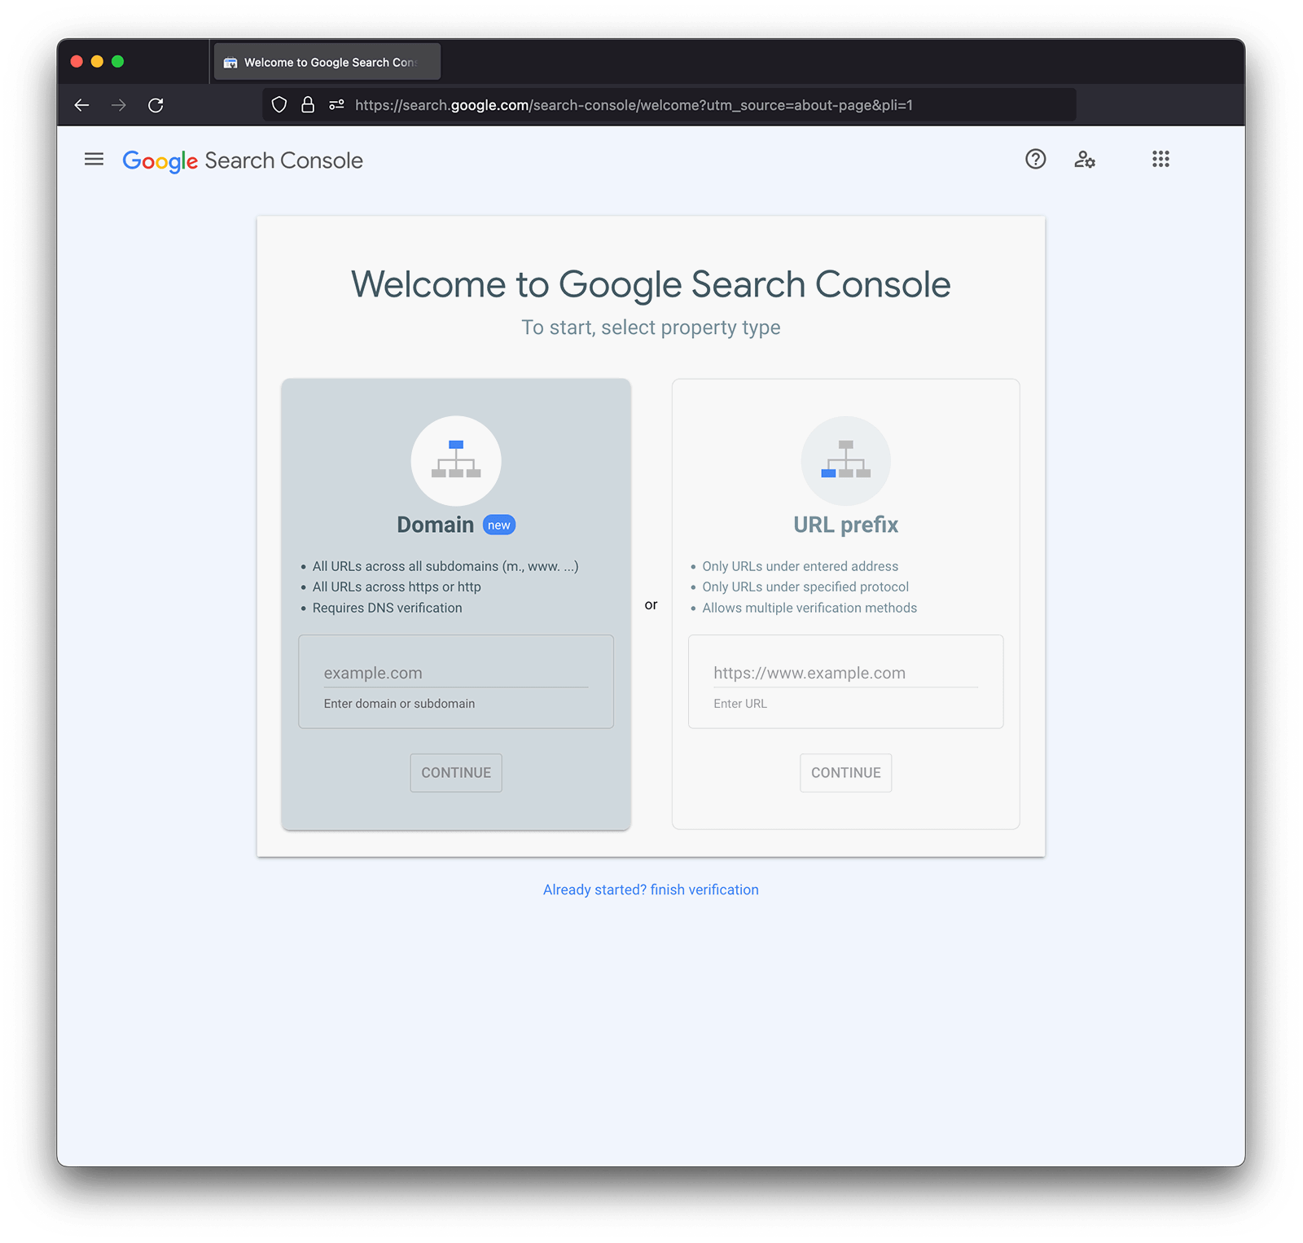Click the browser forward arrow

coord(119,105)
